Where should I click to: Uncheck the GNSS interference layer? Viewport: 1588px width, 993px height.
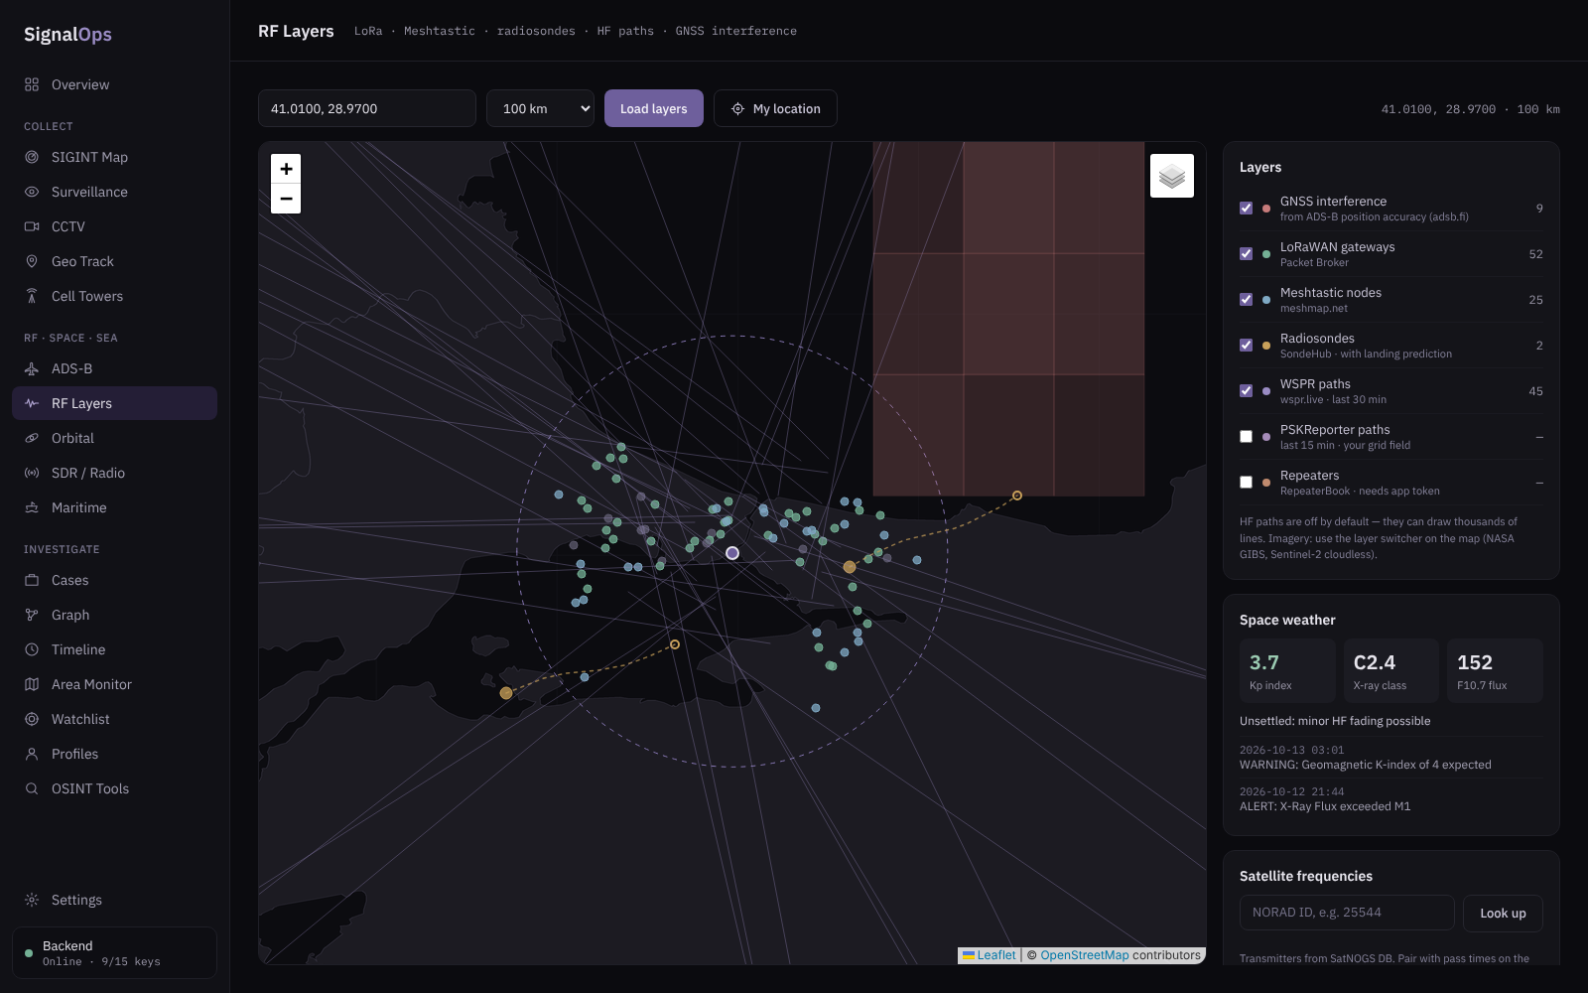click(1246, 209)
